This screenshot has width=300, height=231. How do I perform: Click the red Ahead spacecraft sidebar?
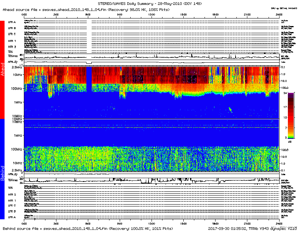[x=2, y=70]
